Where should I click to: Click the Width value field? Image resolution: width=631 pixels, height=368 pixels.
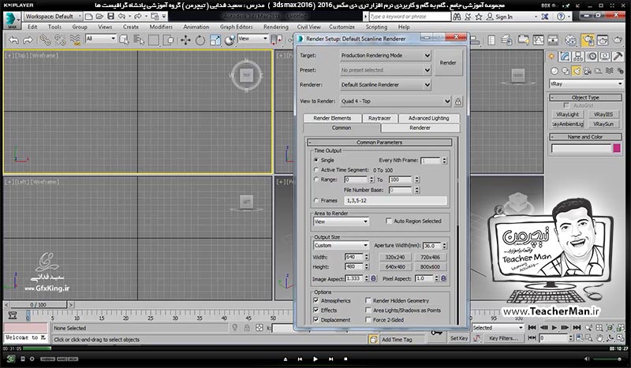353,257
